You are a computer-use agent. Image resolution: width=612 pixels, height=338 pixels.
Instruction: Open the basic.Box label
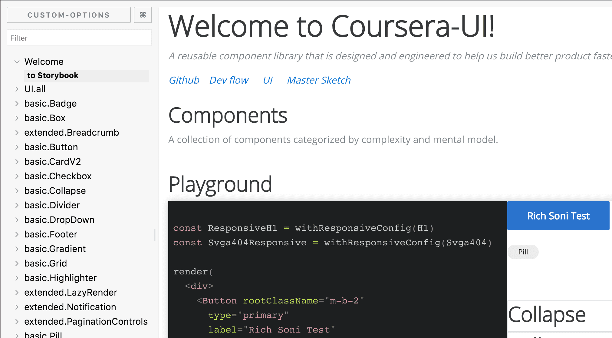pyautogui.click(x=45, y=118)
